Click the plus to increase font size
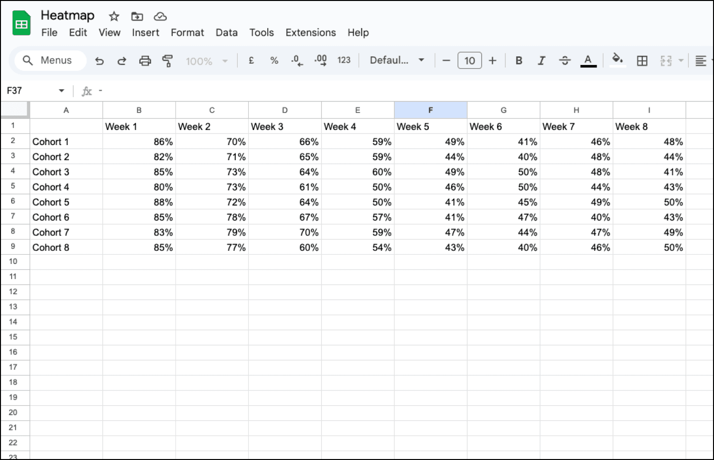714x460 pixels. pyautogui.click(x=492, y=61)
